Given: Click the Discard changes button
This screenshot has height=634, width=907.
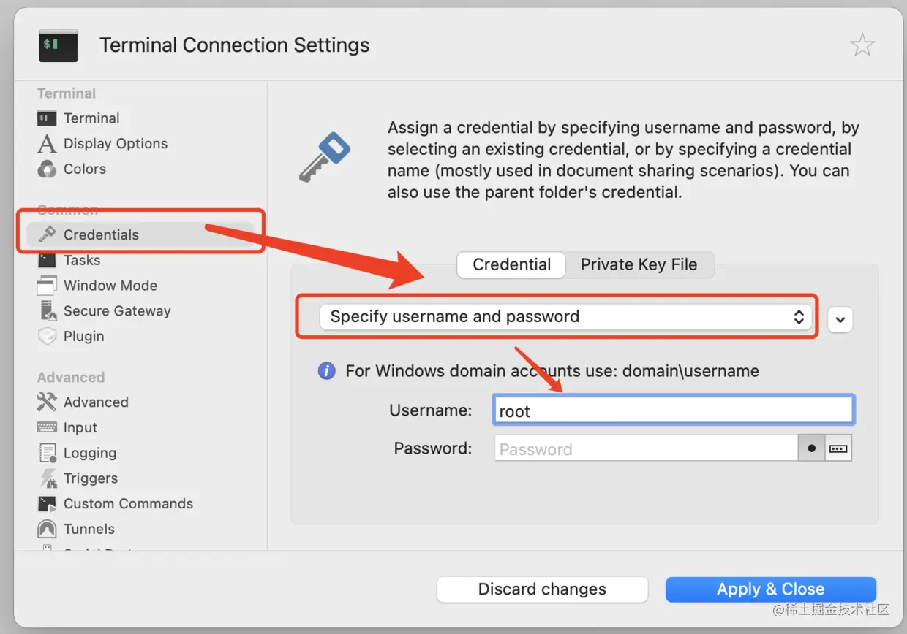Looking at the screenshot, I should click(x=542, y=589).
